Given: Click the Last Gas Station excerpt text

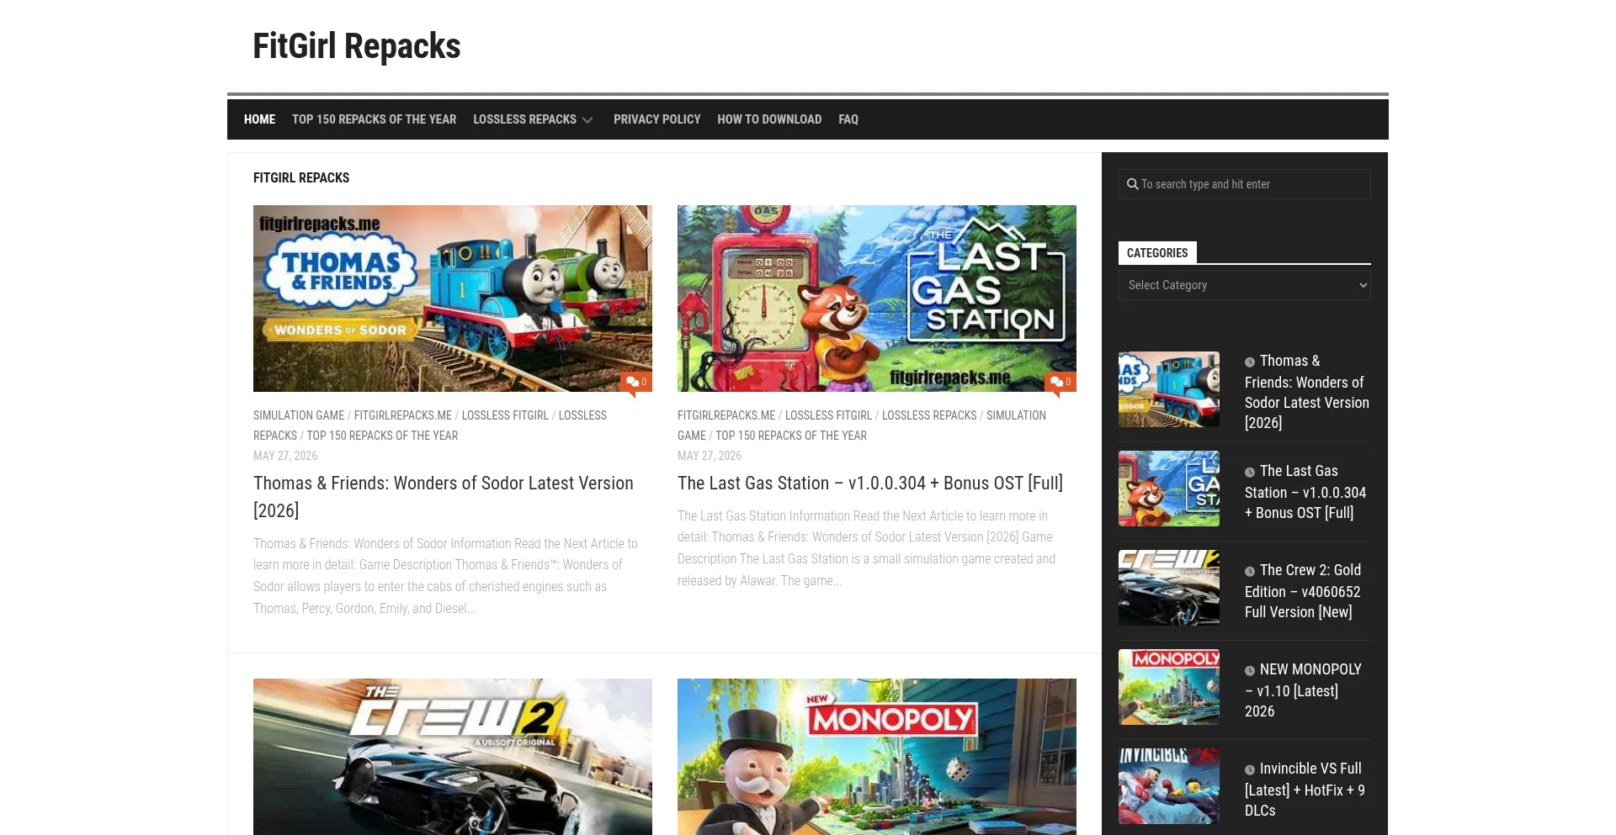Looking at the screenshot, I should tap(867, 548).
